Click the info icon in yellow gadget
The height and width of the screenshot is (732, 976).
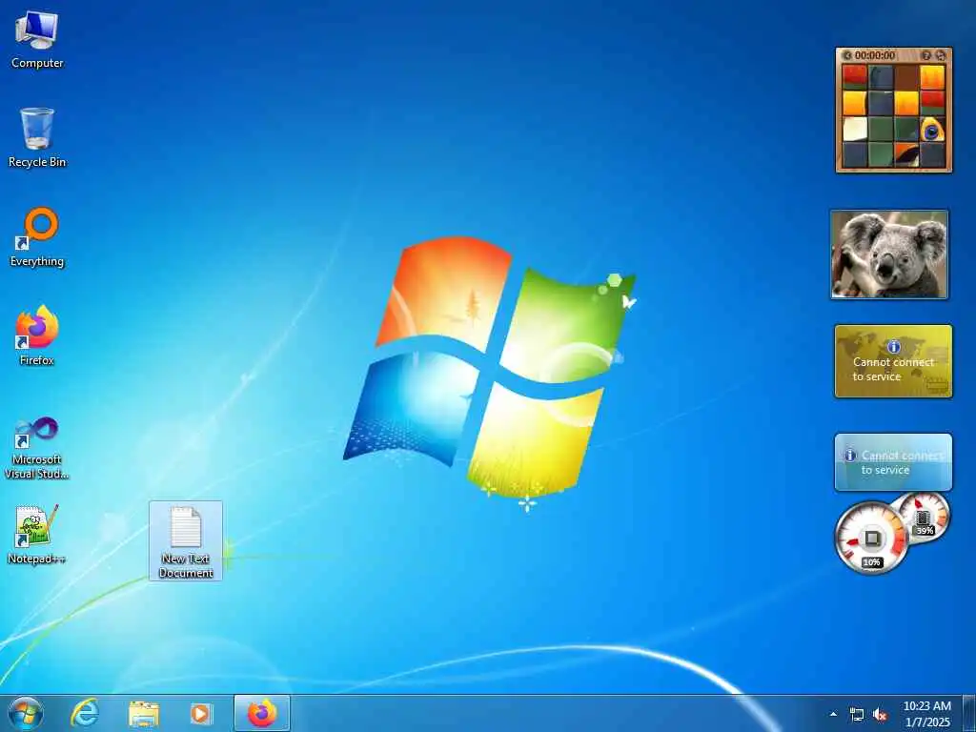893,347
